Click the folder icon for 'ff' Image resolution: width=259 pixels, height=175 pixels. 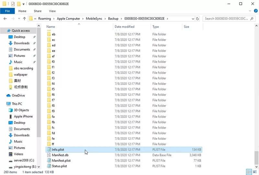click(49, 144)
